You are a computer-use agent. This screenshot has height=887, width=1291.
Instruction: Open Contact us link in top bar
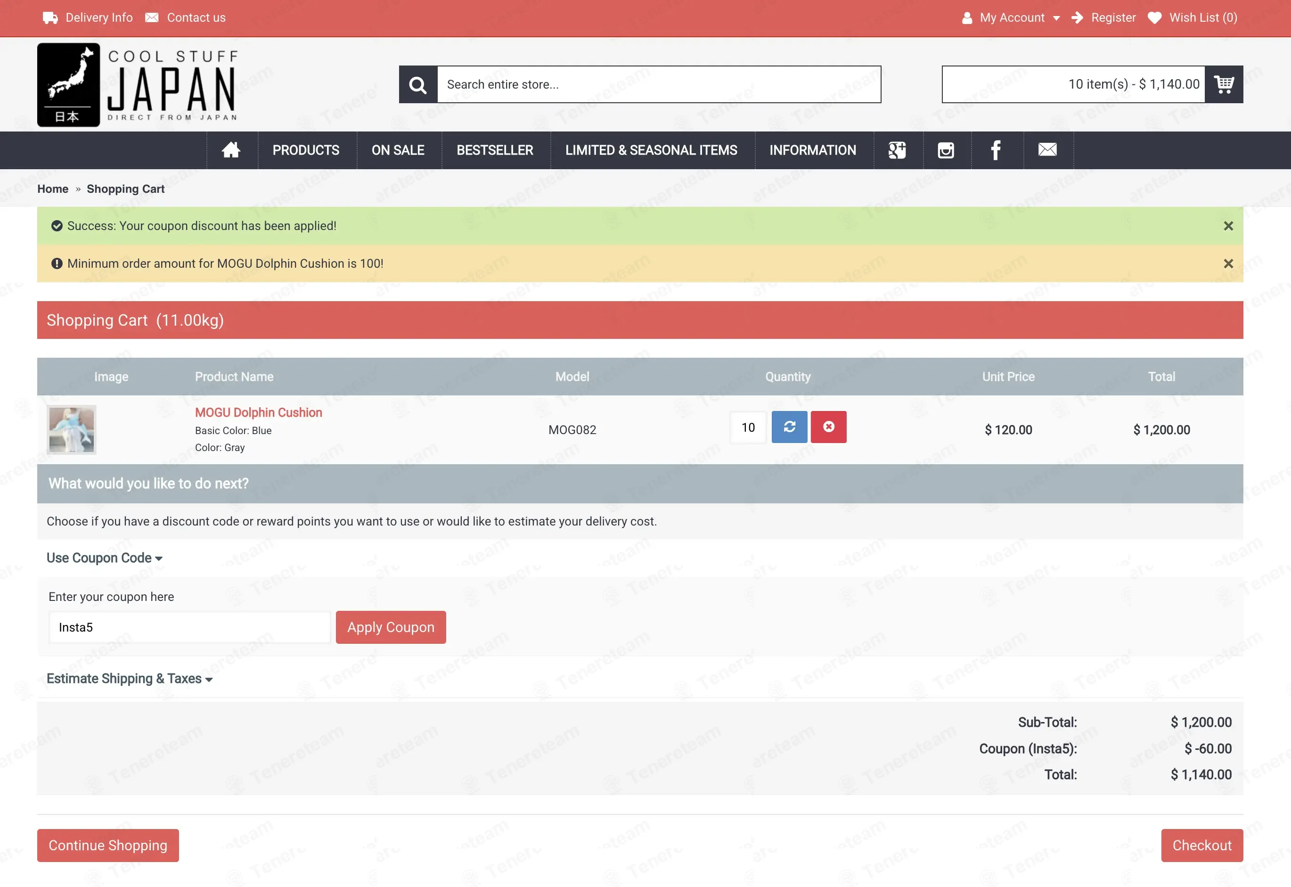click(x=186, y=18)
